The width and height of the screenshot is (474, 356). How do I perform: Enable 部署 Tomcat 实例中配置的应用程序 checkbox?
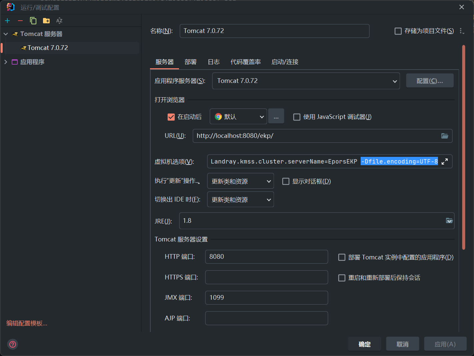tap(342, 257)
